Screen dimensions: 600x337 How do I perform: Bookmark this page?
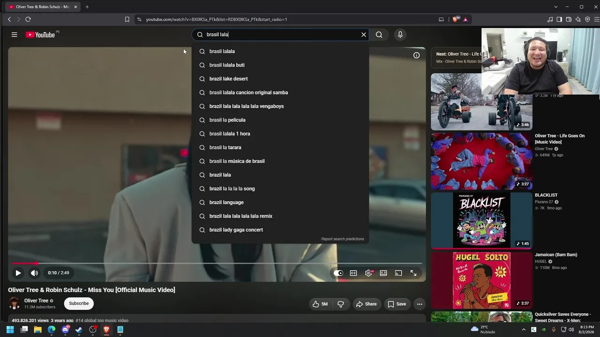127,19
